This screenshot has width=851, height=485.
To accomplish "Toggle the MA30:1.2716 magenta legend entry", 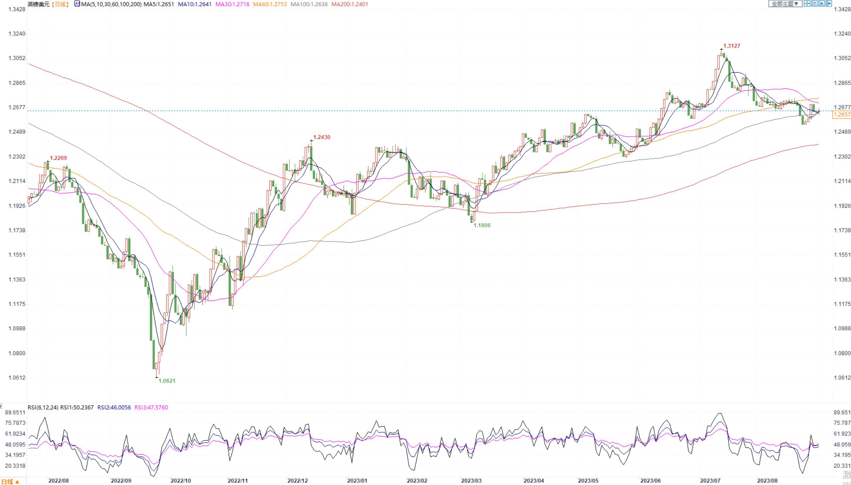I will (x=232, y=4).
